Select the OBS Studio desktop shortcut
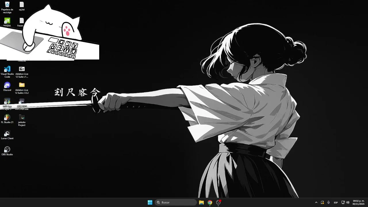The width and height of the screenshot is (368, 207). point(7,151)
